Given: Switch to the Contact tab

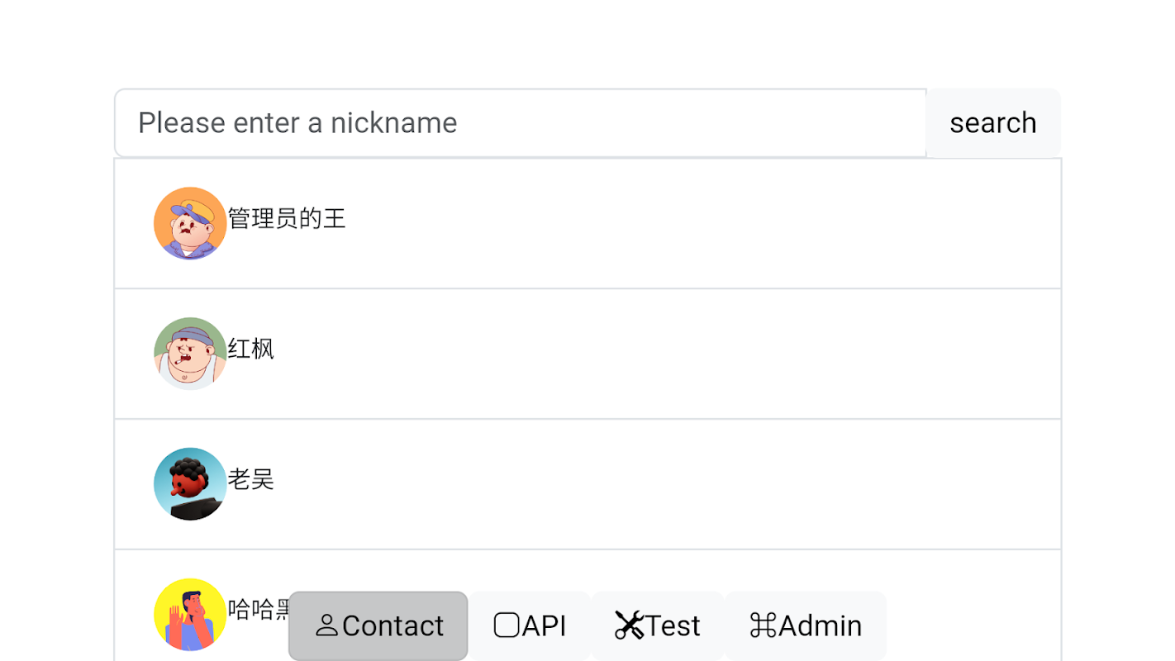Looking at the screenshot, I should click(378, 625).
